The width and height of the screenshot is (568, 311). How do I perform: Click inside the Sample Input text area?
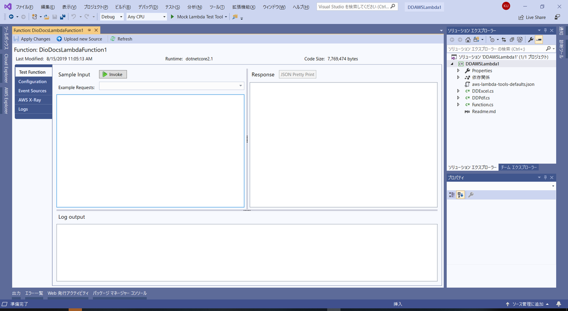tap(151, 151)
